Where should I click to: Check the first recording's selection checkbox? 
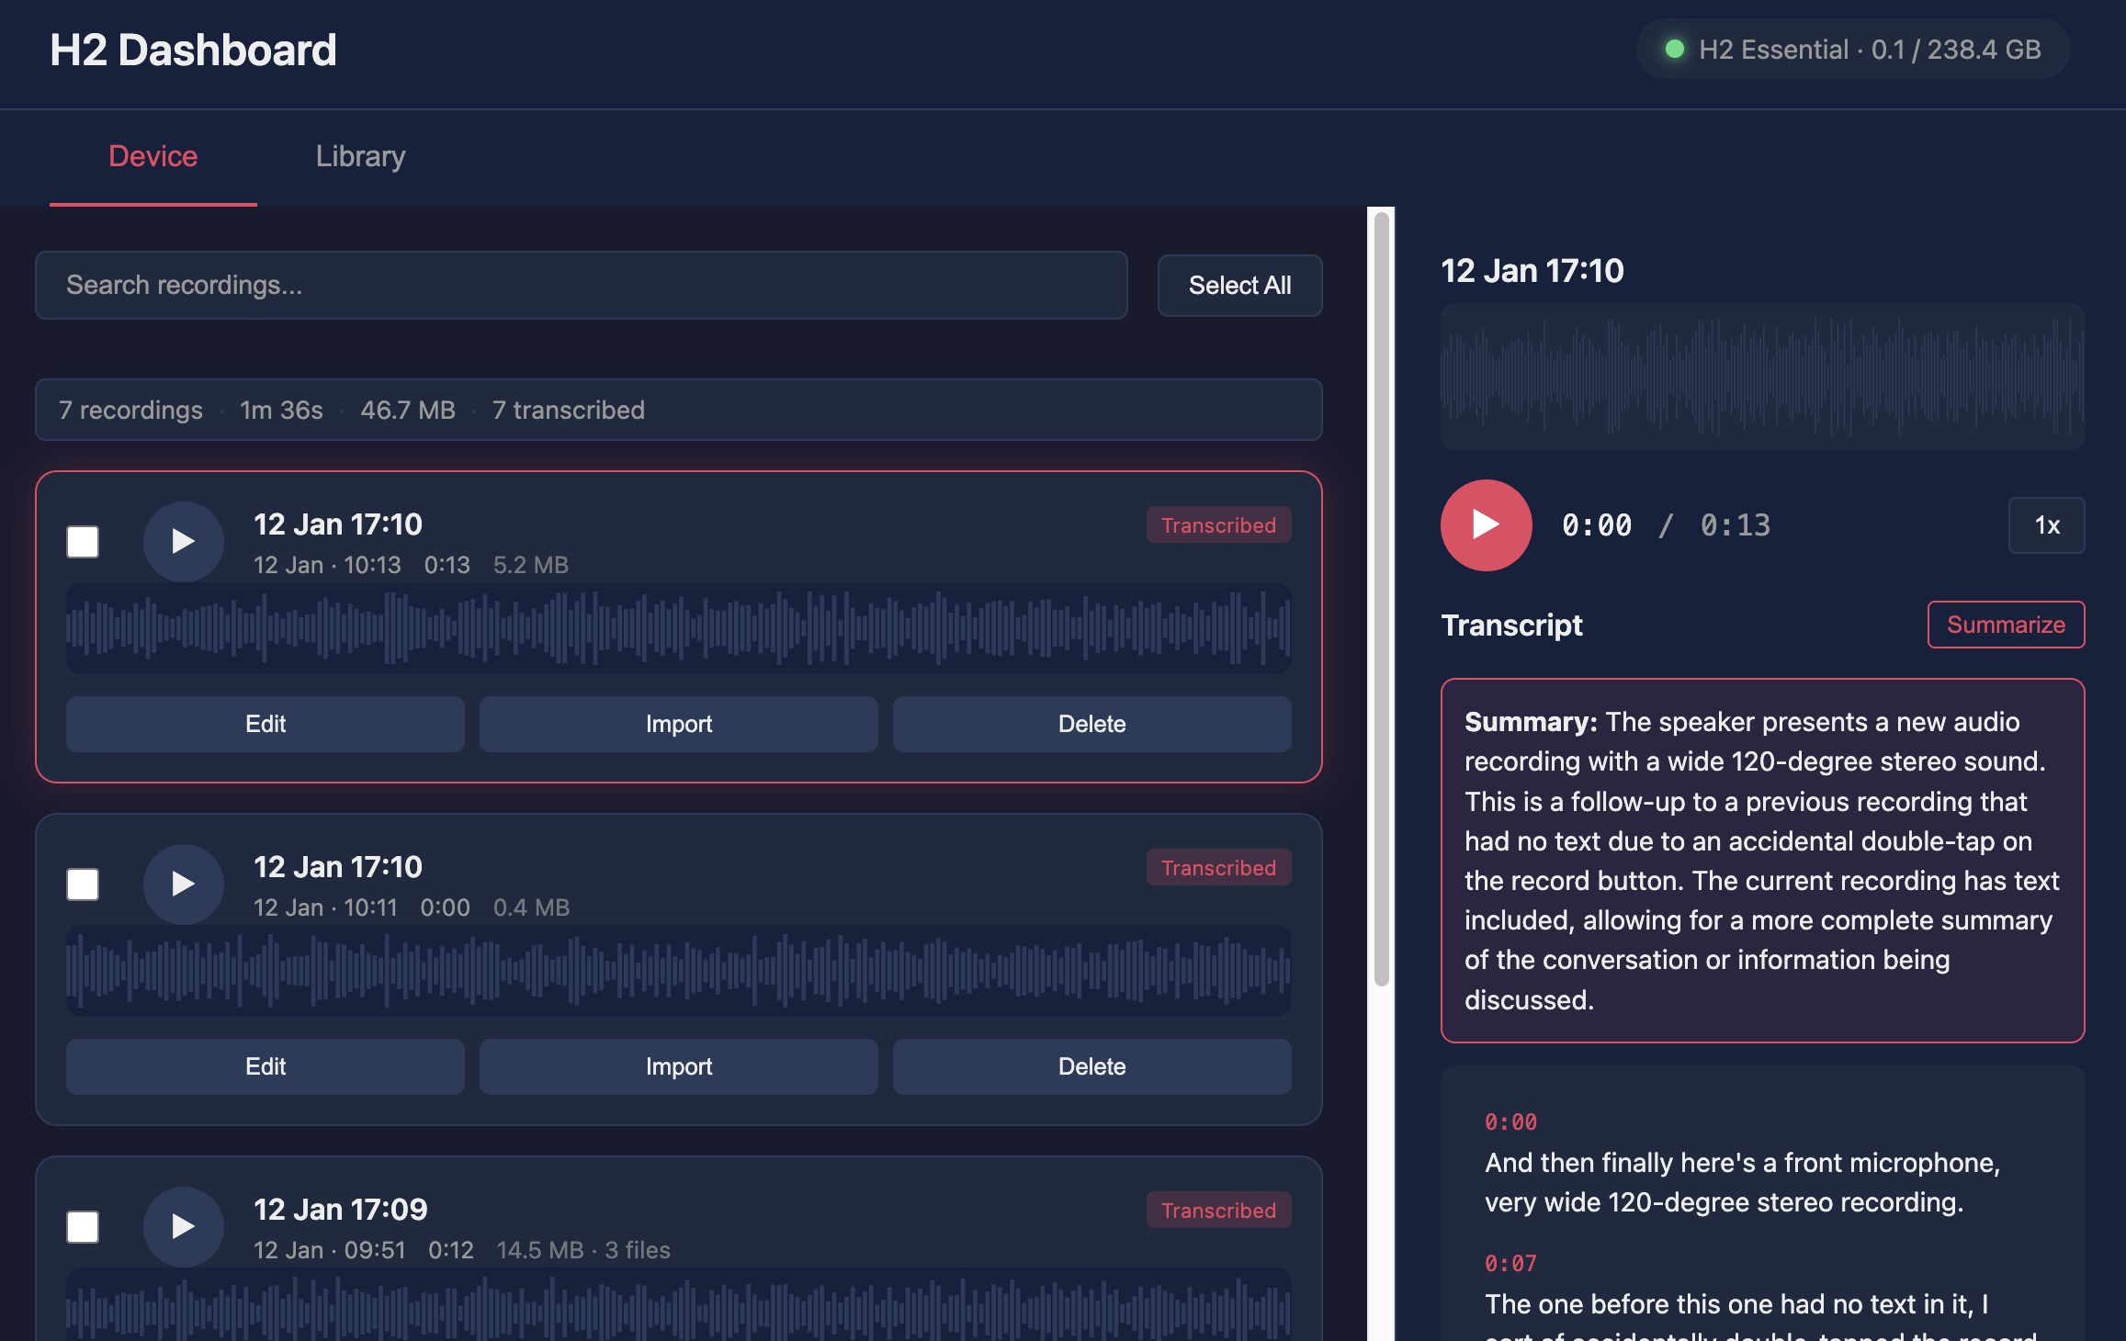82,542
